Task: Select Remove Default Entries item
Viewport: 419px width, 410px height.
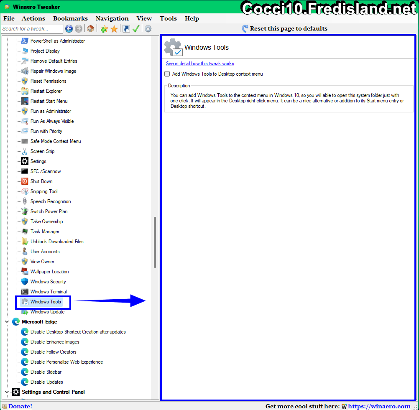Action: click(x=54, y=61)
